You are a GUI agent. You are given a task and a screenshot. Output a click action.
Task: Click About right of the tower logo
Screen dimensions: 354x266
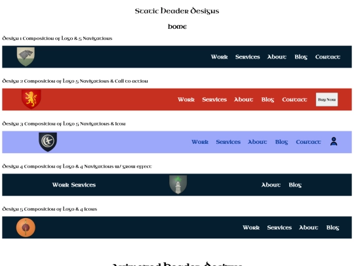click(x=271, y=185)
